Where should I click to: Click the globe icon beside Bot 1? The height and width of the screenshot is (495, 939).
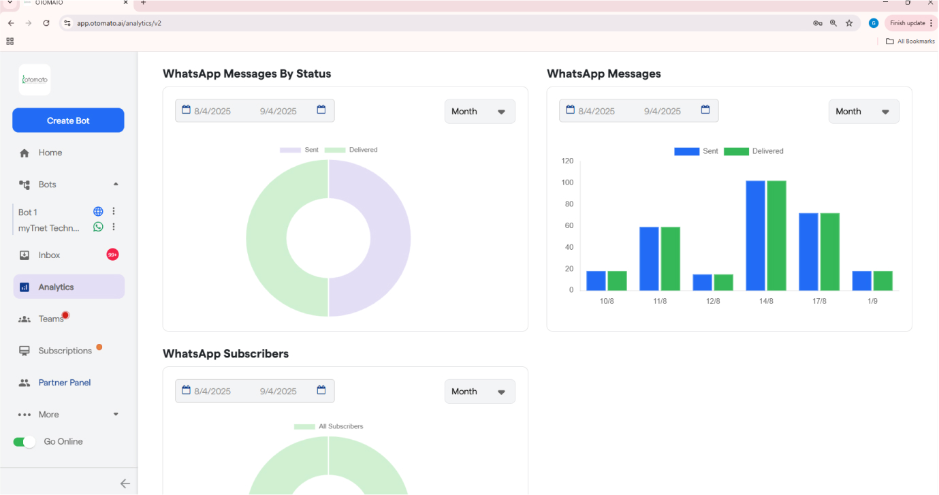(98, 212)
